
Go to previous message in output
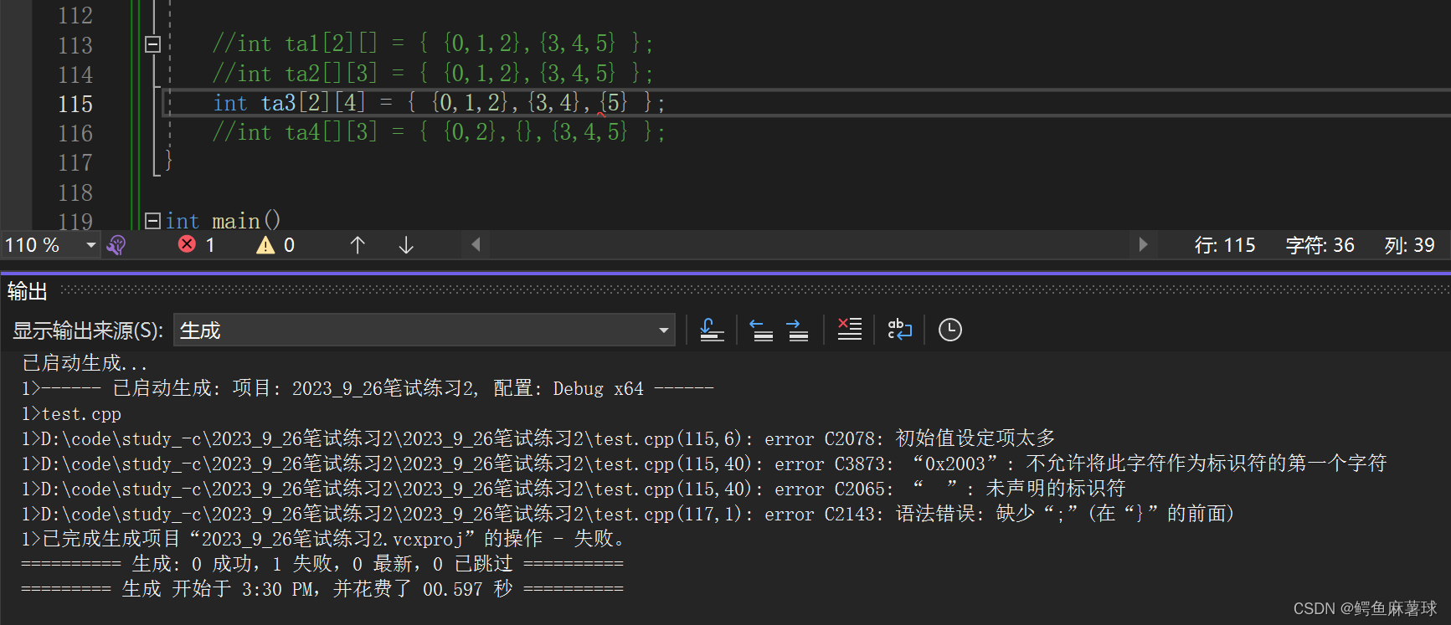point(761,330)
